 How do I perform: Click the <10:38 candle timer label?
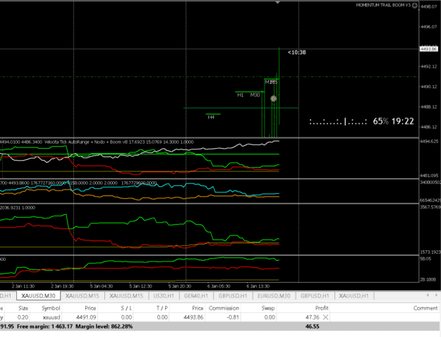click(297, 52)
